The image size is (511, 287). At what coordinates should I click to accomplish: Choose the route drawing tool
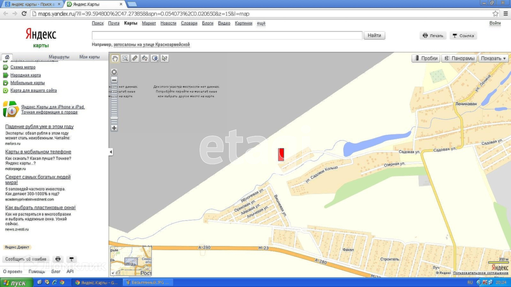pos(145,58)
